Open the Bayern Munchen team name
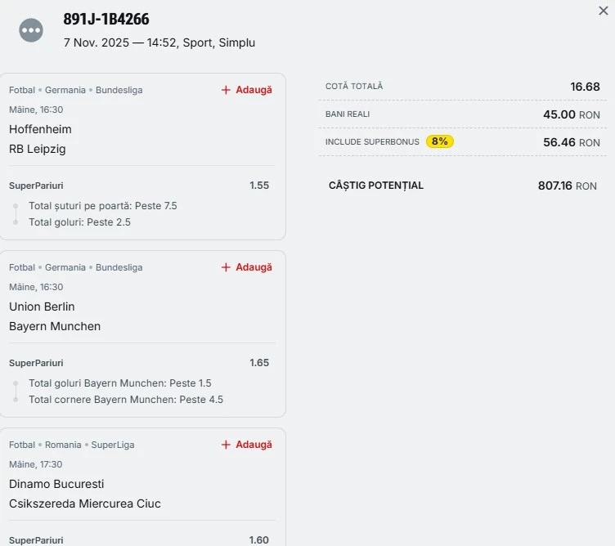Viewport: 615px width, 546px height. tap(55, 326)
